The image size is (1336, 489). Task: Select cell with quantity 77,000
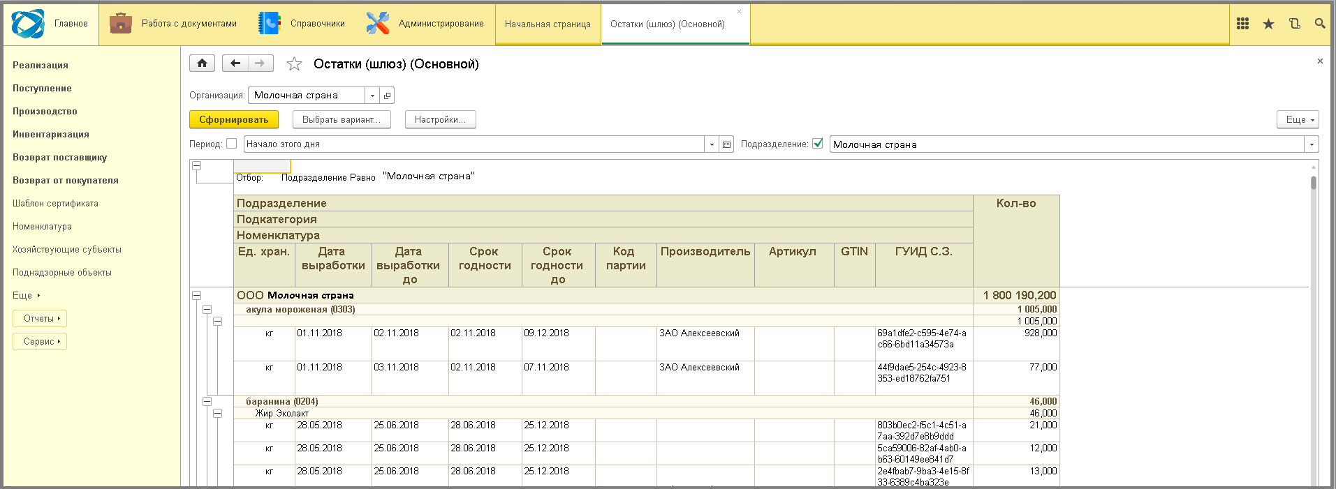(x=1016, y=378)
